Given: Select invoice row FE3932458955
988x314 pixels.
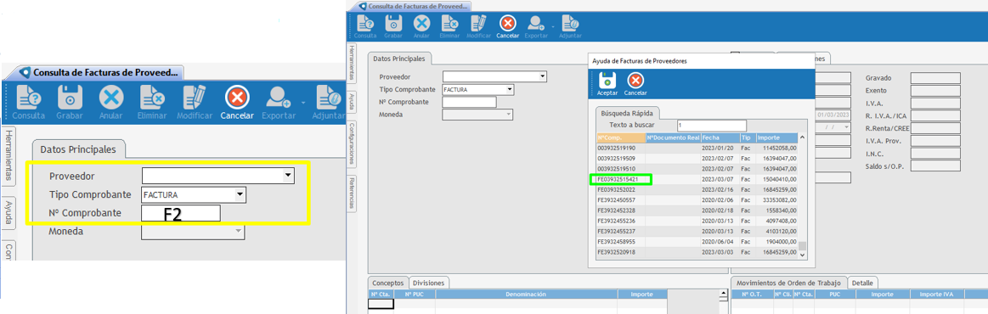Looking at the screenshot, I should [x=697, y=242].
